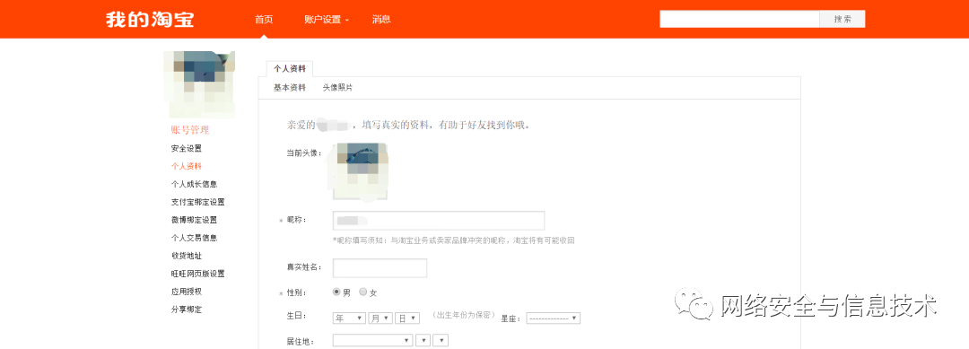Open 个人成长信息 in the sidebar

194,184
